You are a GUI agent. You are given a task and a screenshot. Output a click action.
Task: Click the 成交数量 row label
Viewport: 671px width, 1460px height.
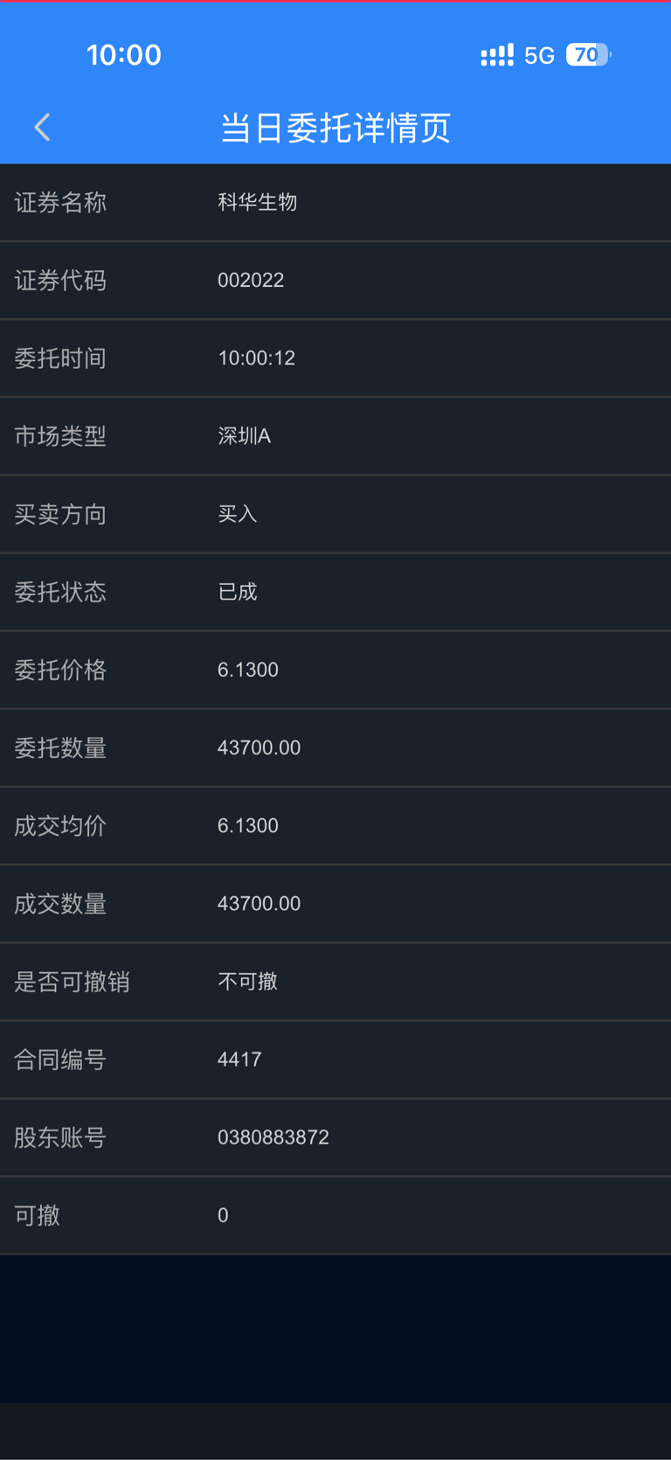click(60, 903)
